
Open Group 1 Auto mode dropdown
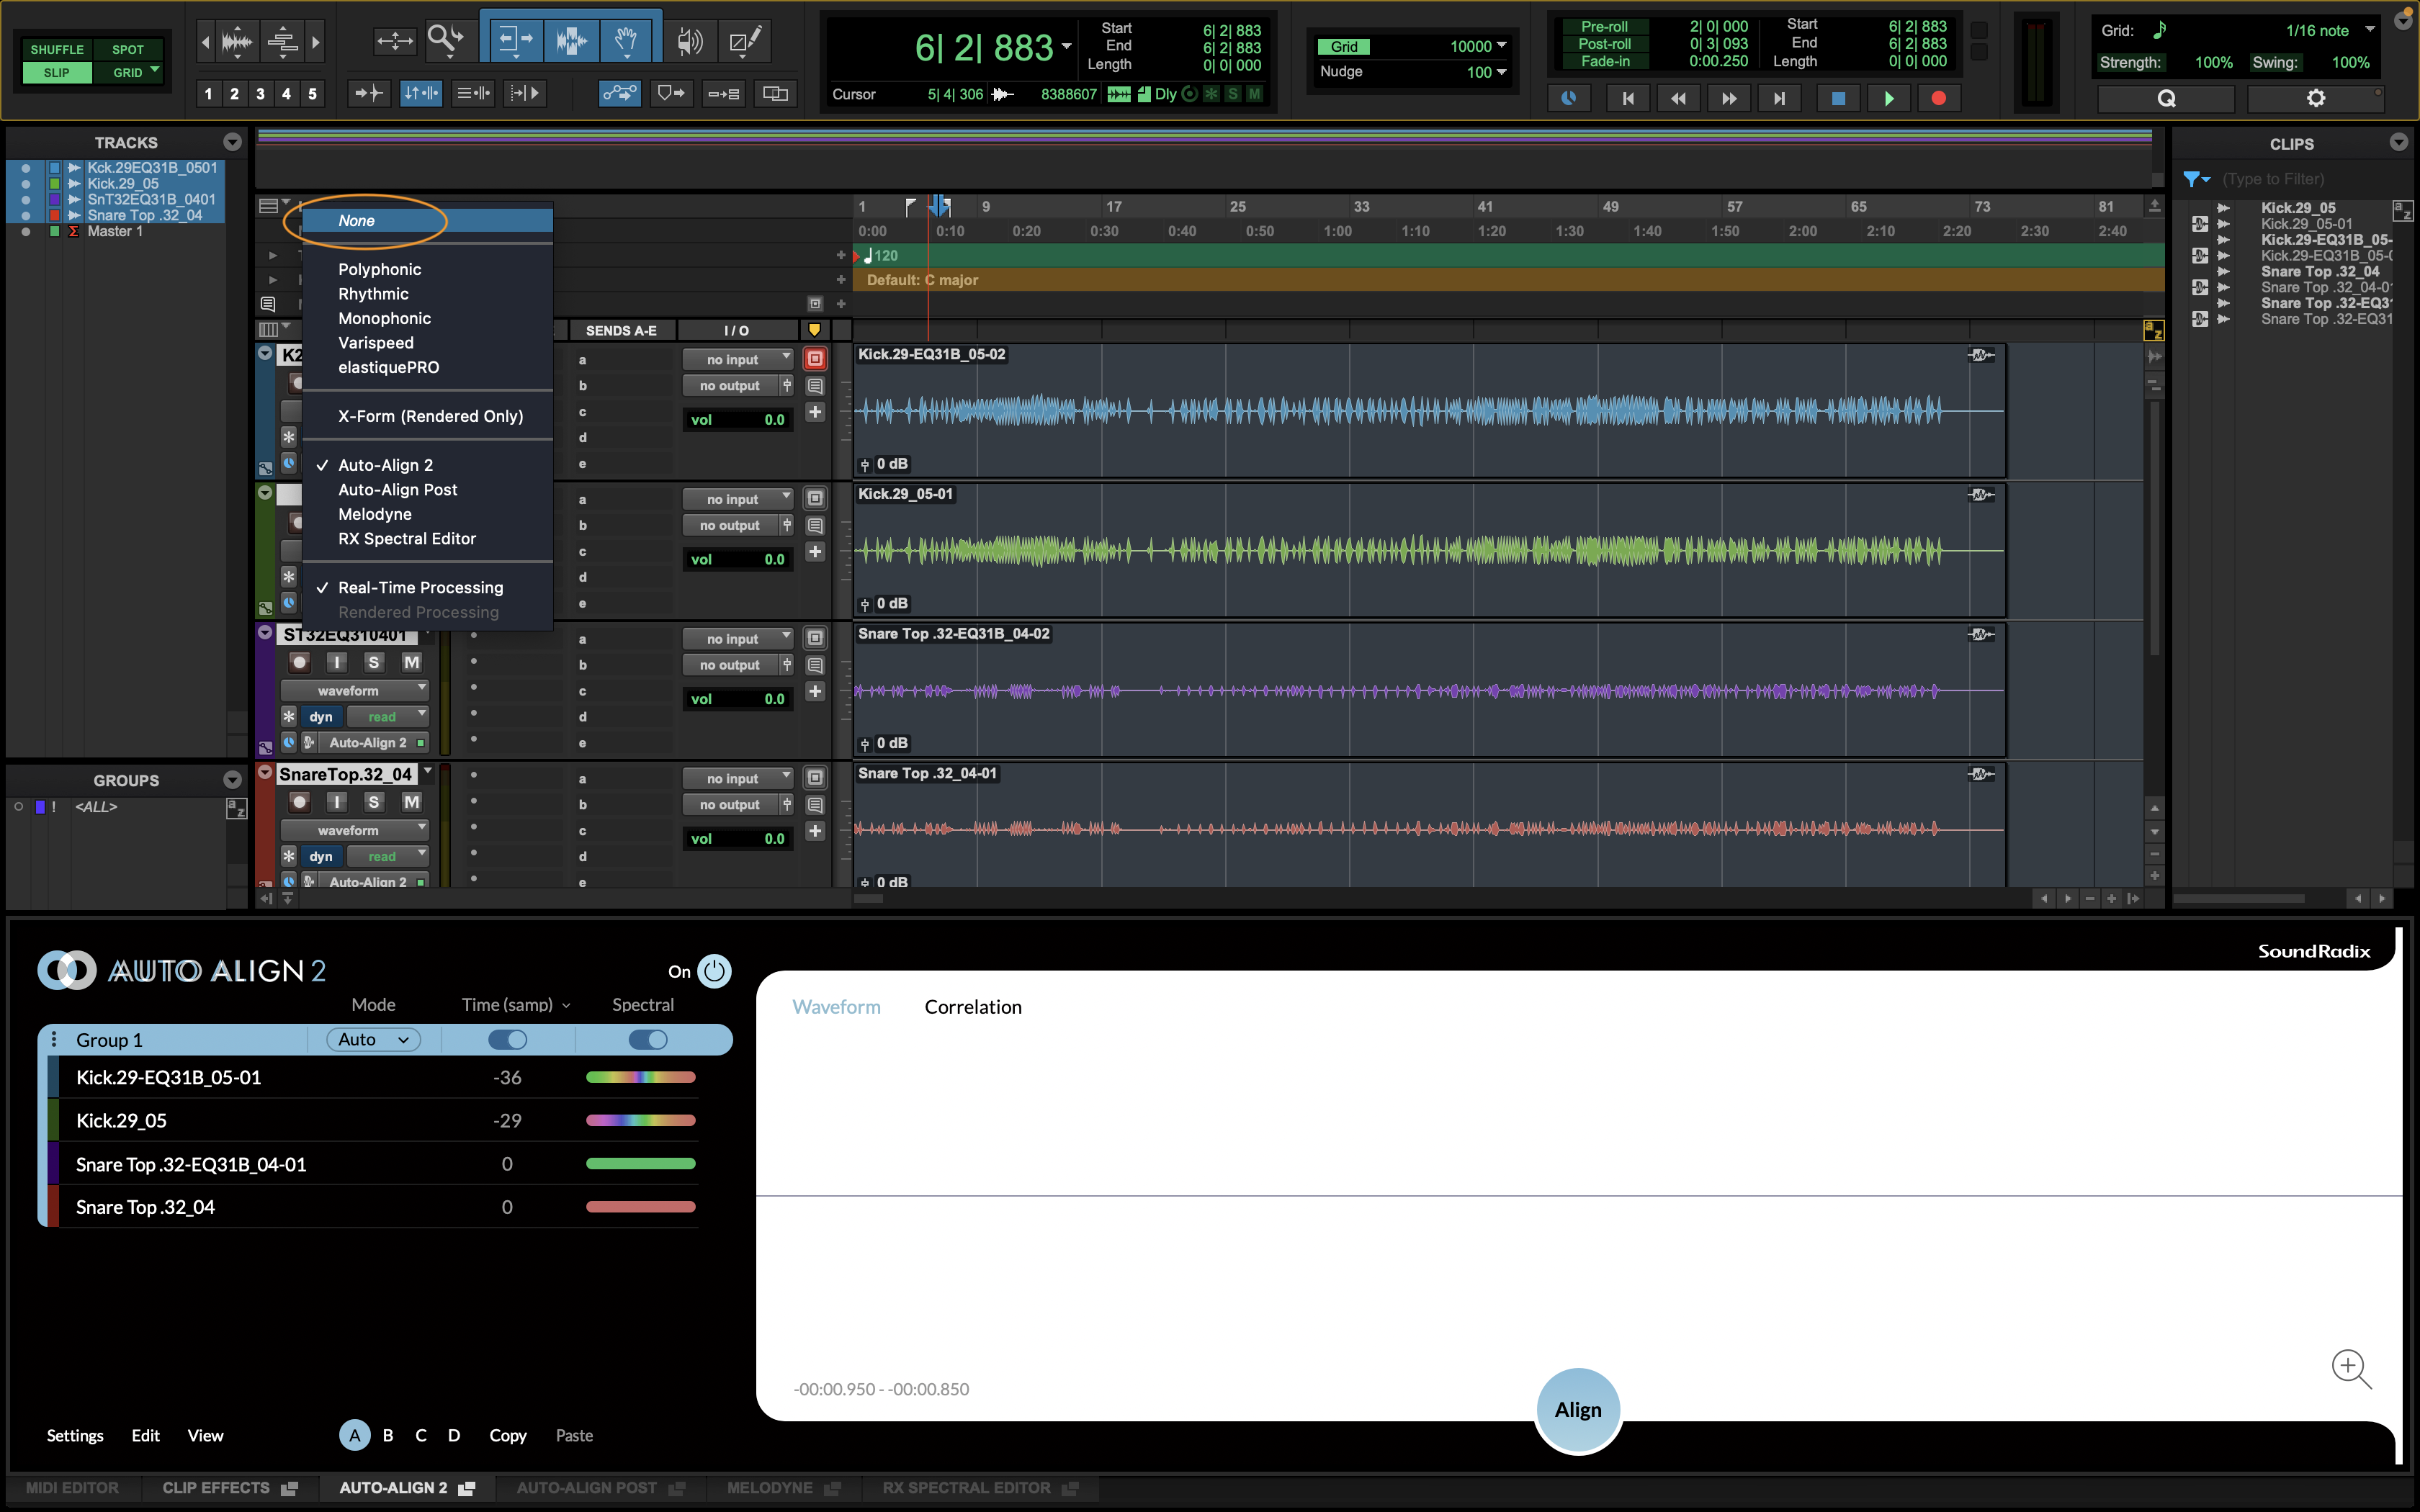click(373, 1040)
